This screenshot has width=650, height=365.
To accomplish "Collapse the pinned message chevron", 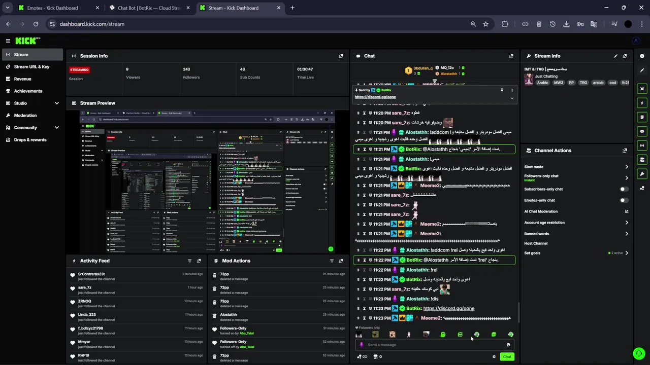I will [x=512, y=98].
